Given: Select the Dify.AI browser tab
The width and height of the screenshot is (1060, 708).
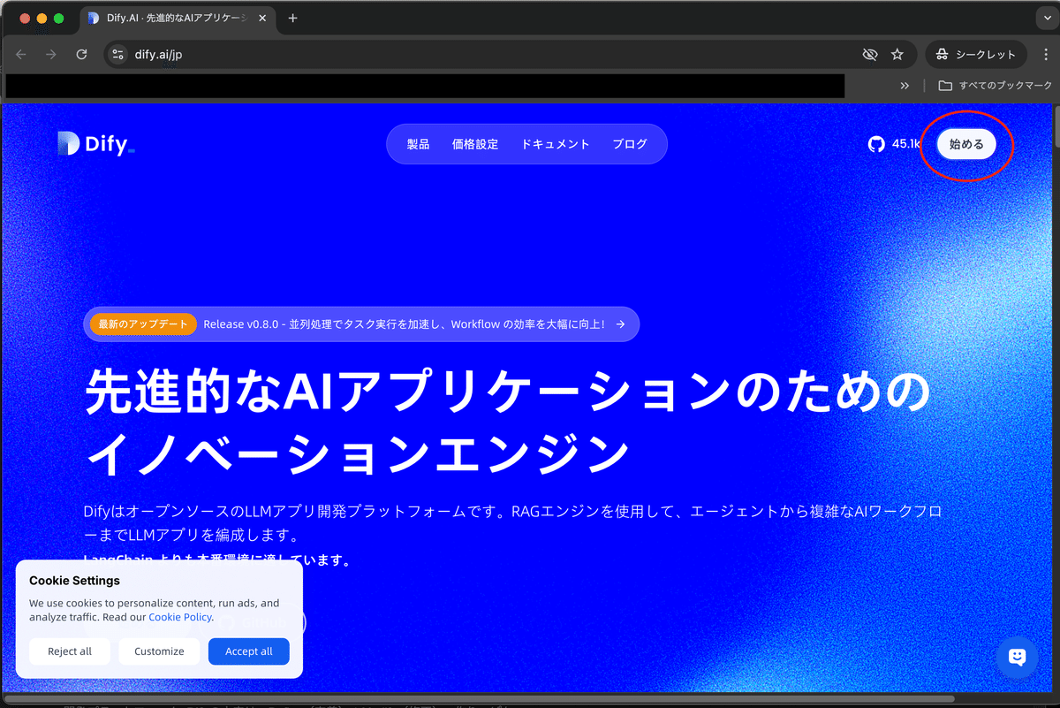Looking at the screenshot, I should coord(179,19).
